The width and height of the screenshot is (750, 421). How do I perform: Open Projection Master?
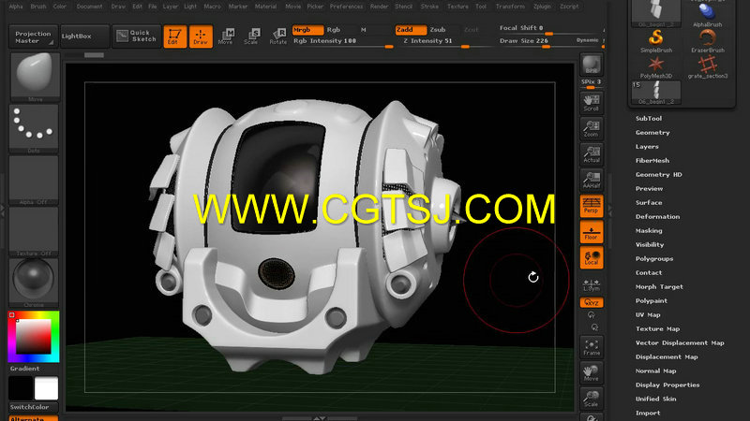click(x=34, y=36)
